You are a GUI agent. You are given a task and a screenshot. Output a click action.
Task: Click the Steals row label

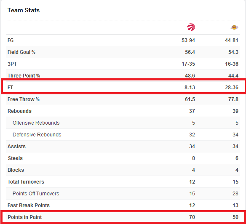pos(15,158)
